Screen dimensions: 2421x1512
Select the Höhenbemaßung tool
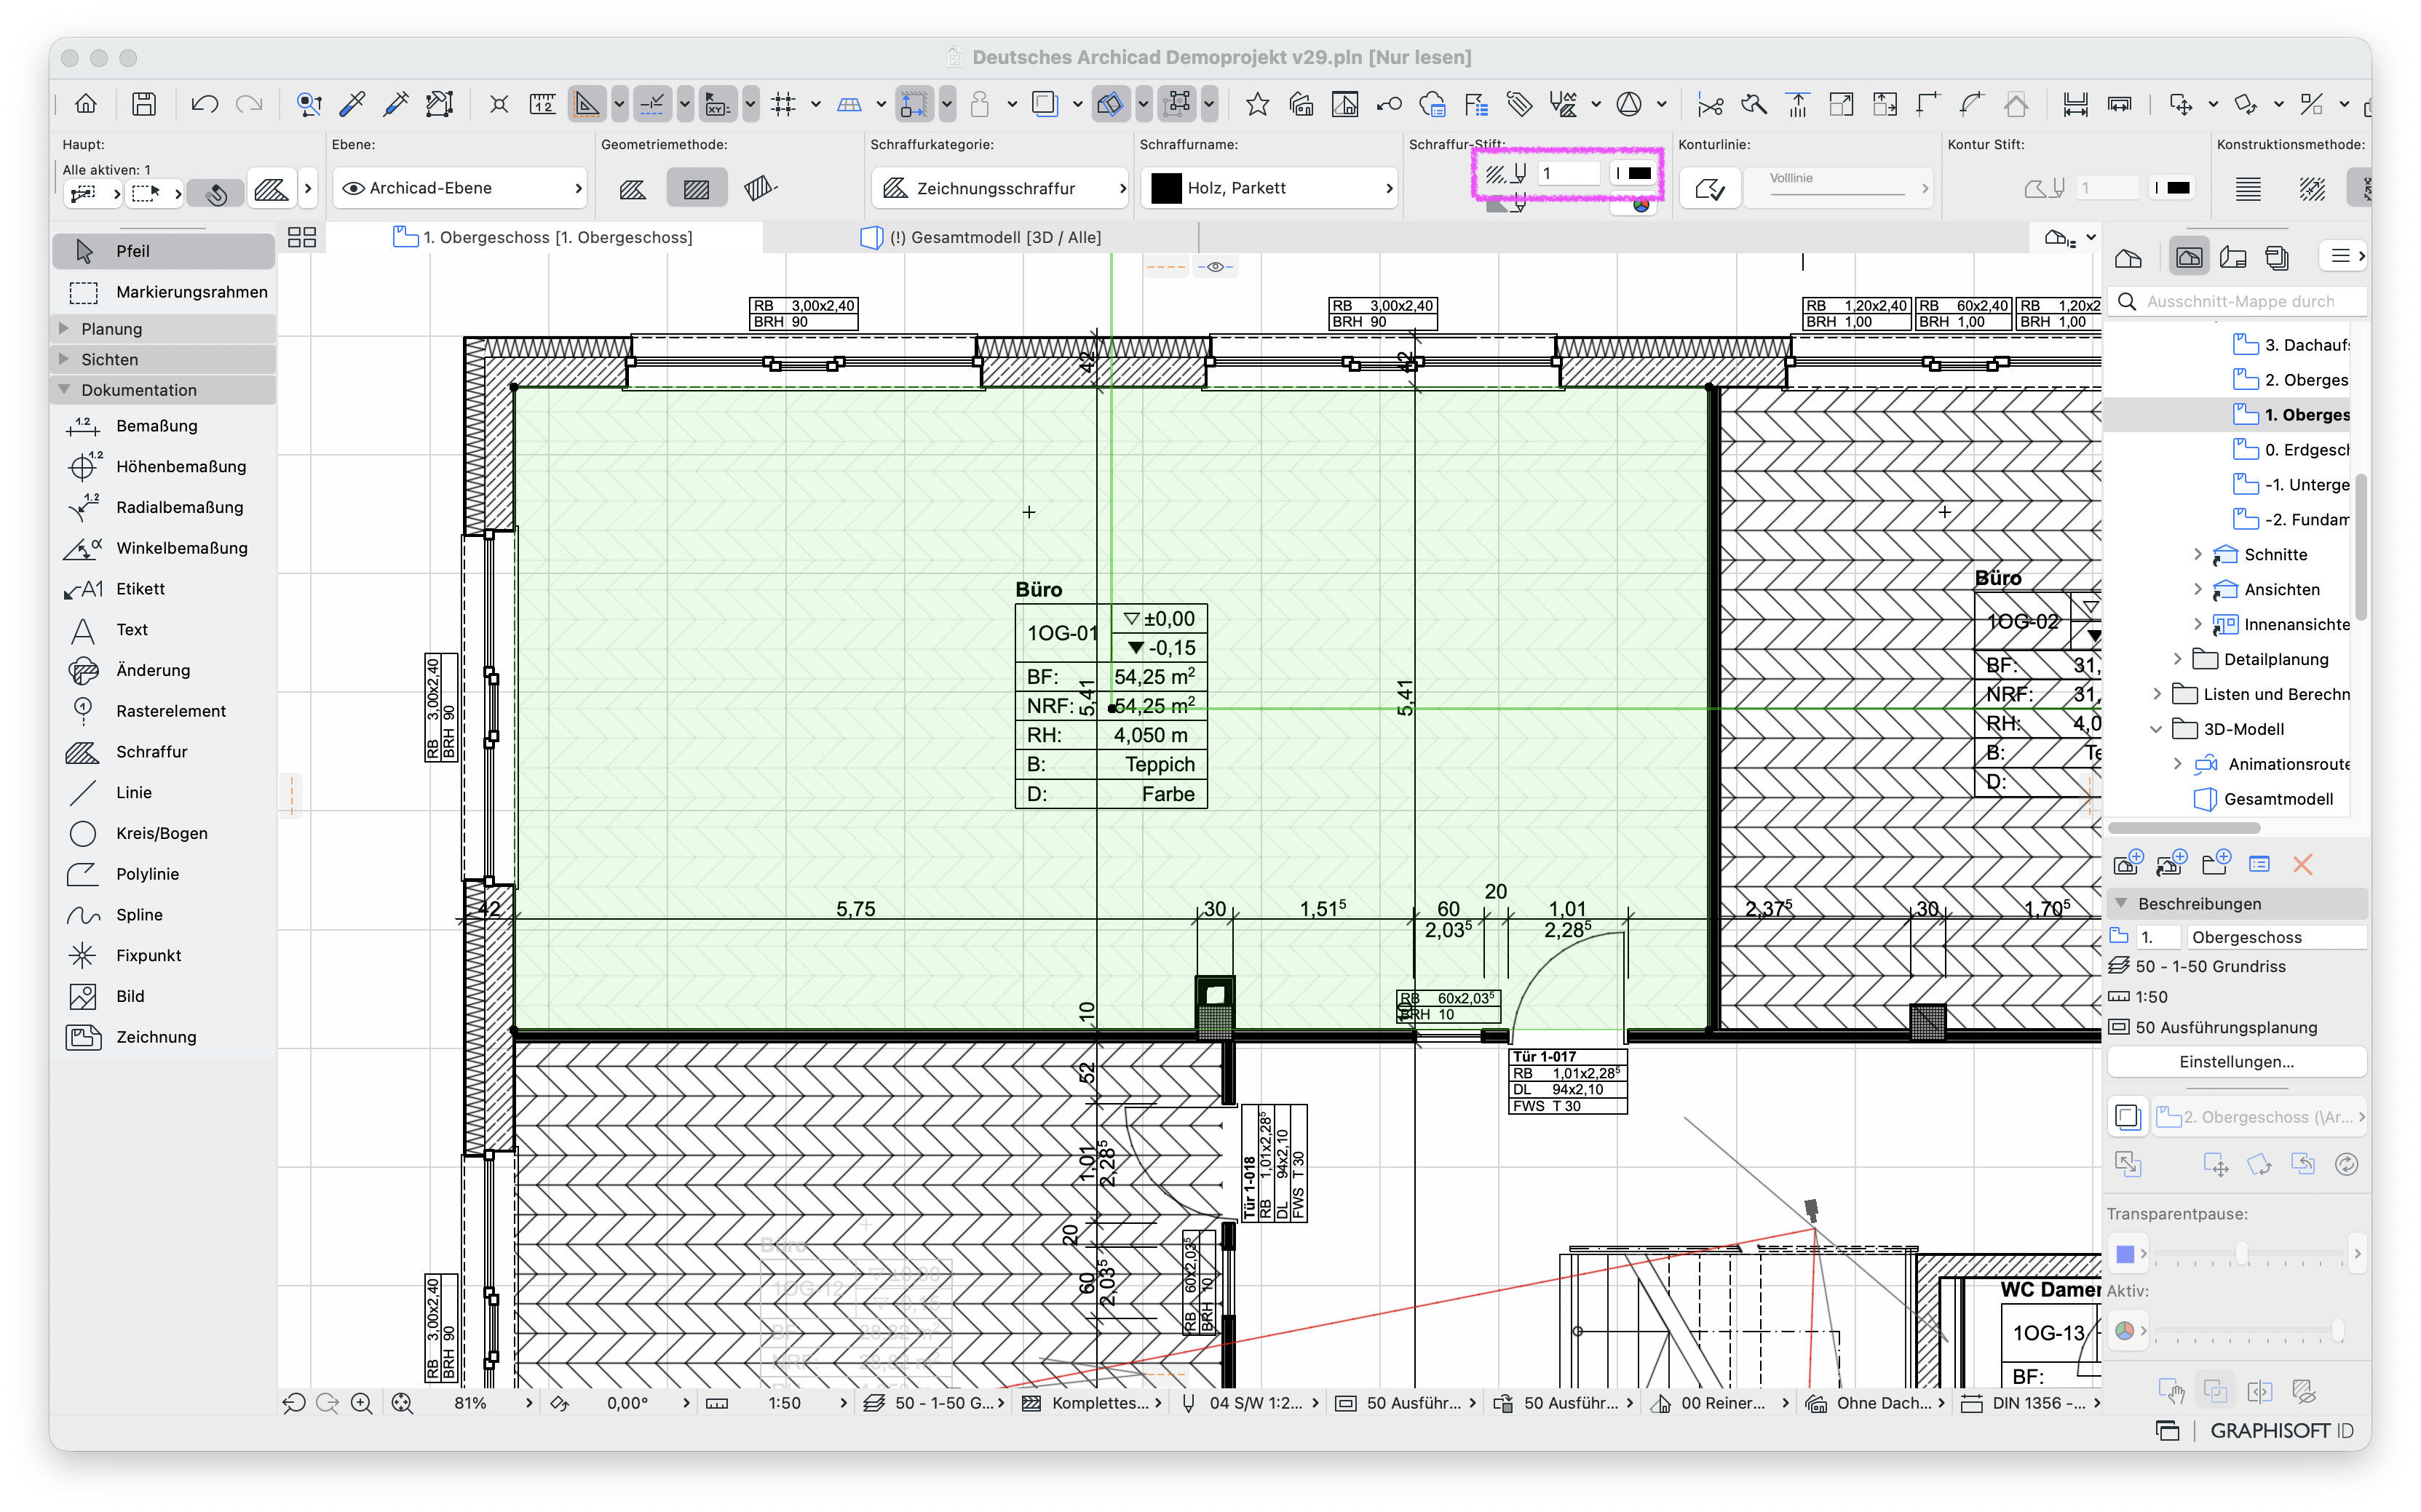pyautogui.click(x=164, y=467)
